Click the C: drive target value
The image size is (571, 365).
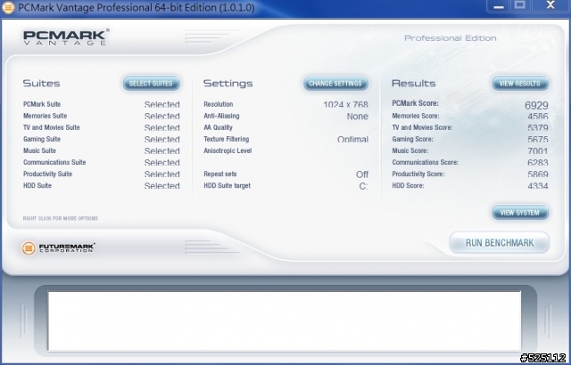[x=363, y=186]
